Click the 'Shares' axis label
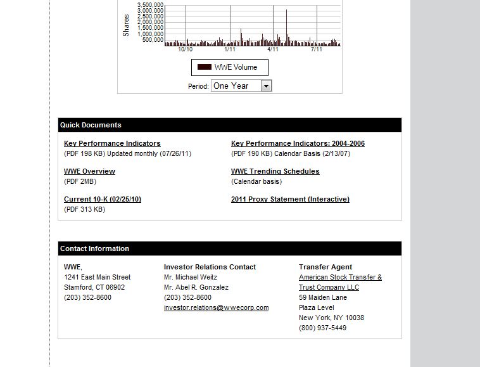Screen dimensions: 480x367 coord(126,25)
